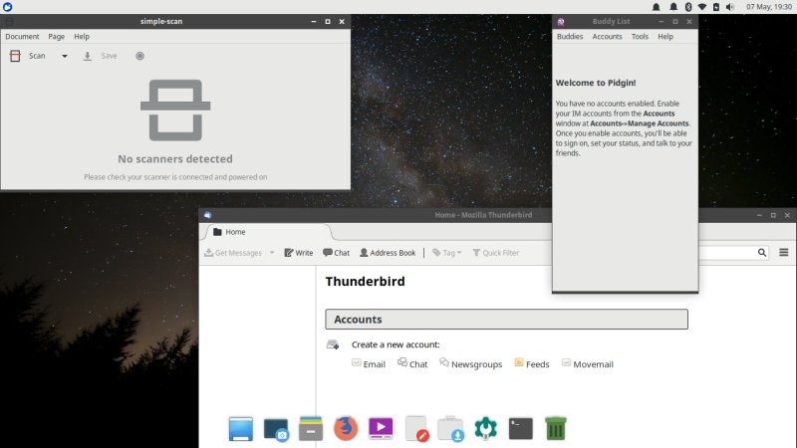Open the text editor dock icon with pencil

416,429
